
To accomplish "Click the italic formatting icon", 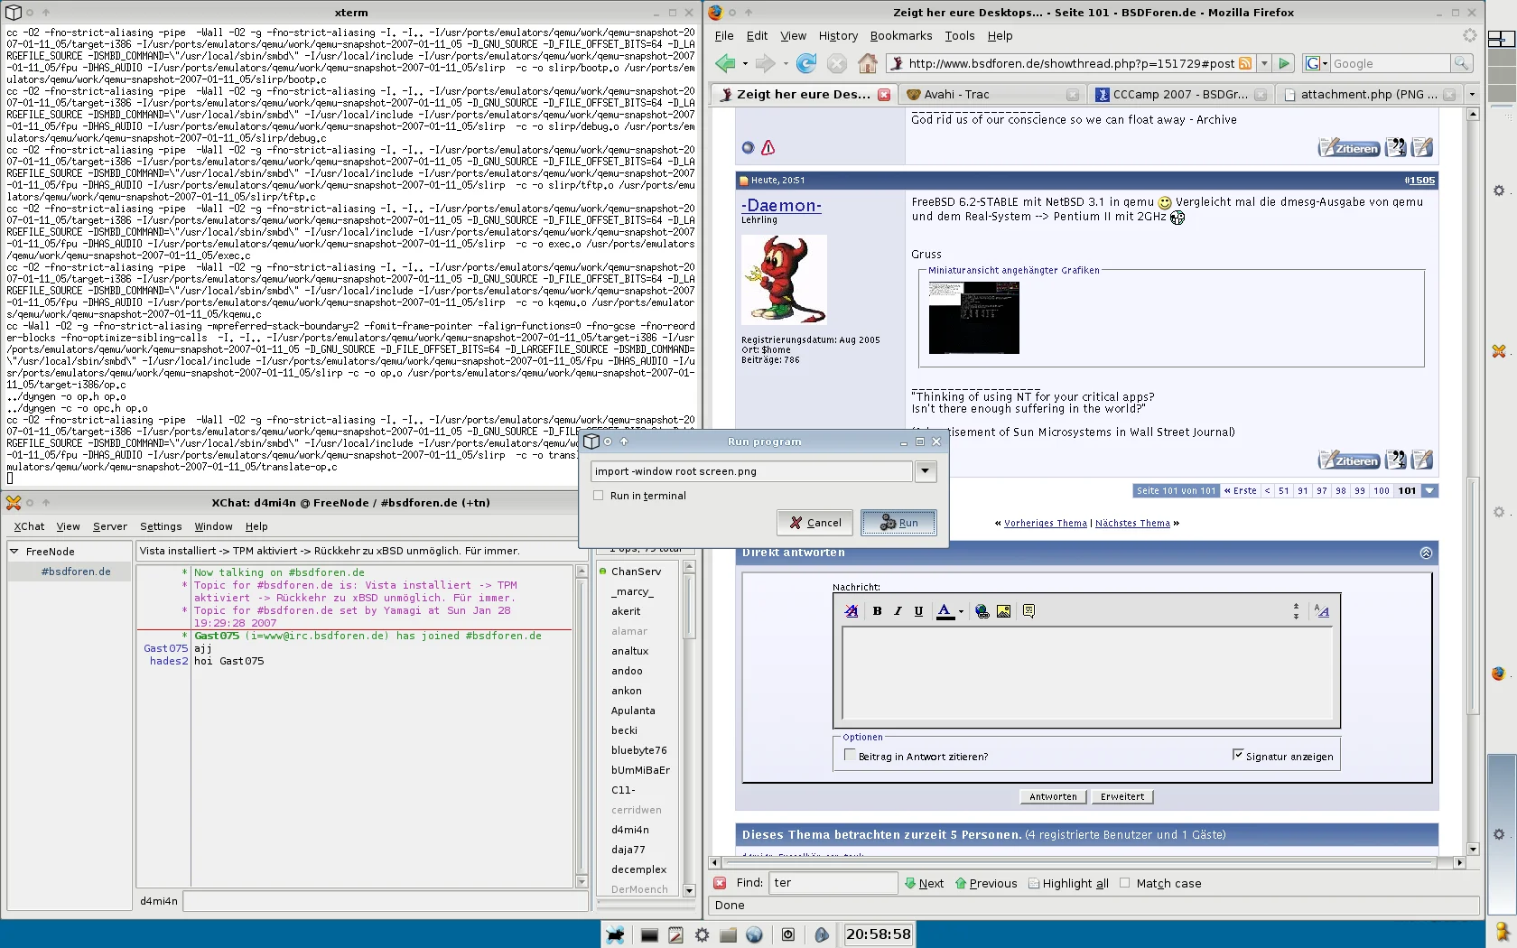I will click(898, 611).
